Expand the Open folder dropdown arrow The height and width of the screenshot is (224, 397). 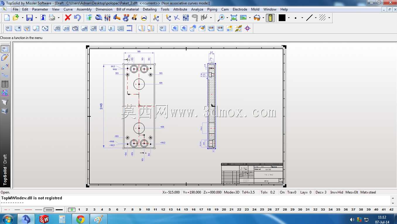23,18
